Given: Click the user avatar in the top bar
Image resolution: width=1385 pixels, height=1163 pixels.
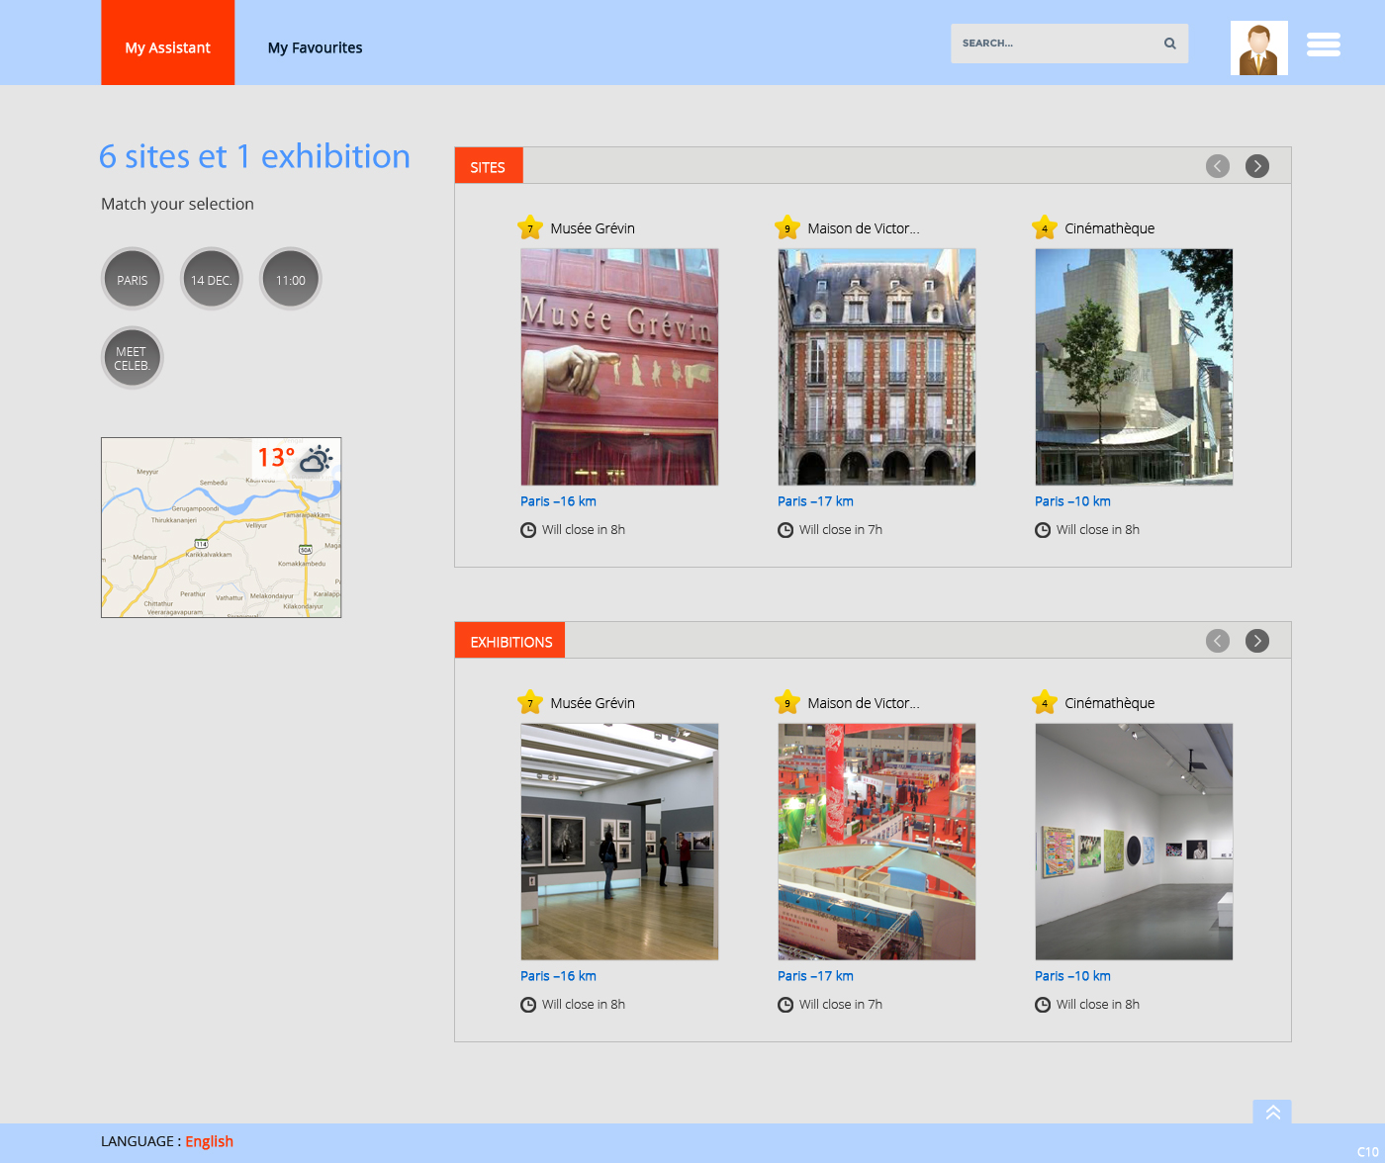Looking at the screenshot, I should [1258, 47].
